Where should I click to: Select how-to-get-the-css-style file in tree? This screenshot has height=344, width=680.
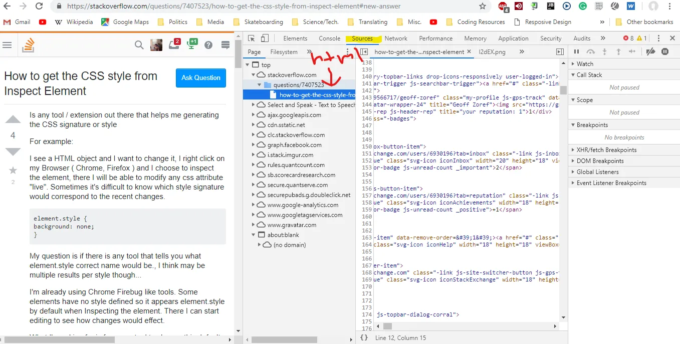299,95
